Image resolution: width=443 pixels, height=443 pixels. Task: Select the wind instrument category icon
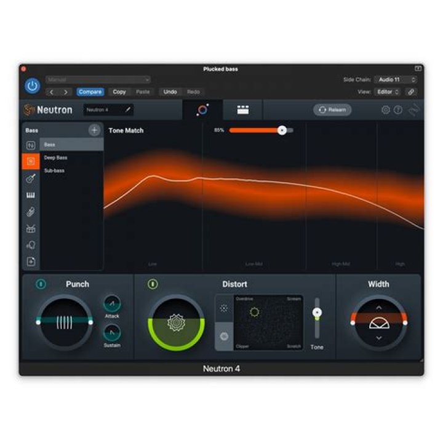click(x=31, y=212)
